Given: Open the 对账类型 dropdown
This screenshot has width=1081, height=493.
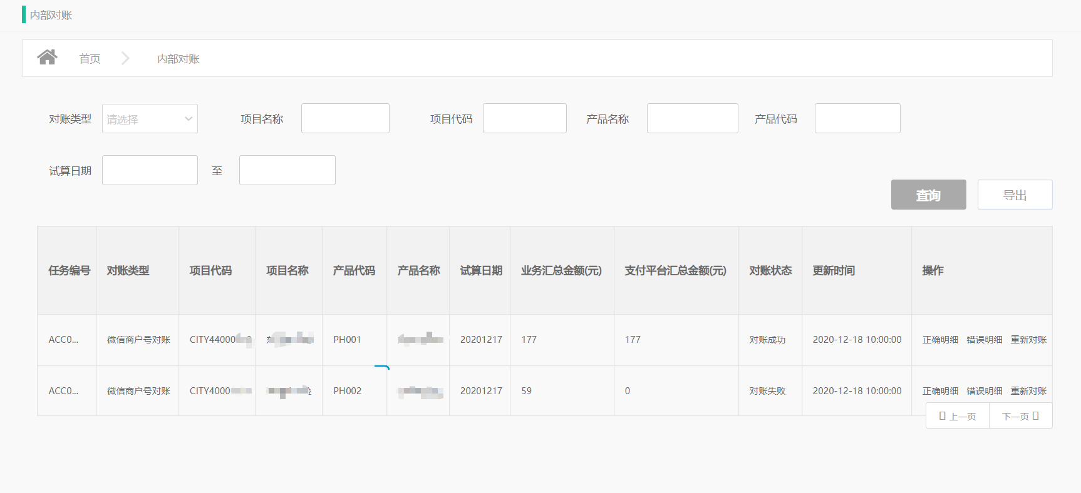Looking at the screenshot, I should pyautogui.click(x=150, y=119).
